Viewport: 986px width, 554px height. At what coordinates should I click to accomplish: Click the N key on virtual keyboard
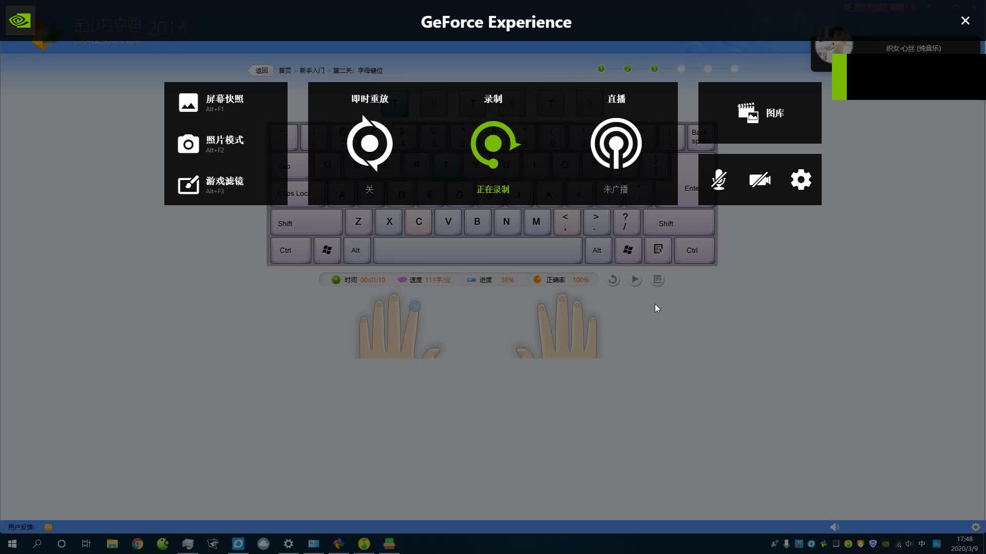(x=507, y=222)
